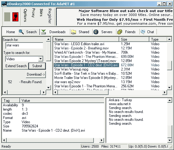Click the results list scroll up arrow
This screenshot has width=174, height=150.
169,39
